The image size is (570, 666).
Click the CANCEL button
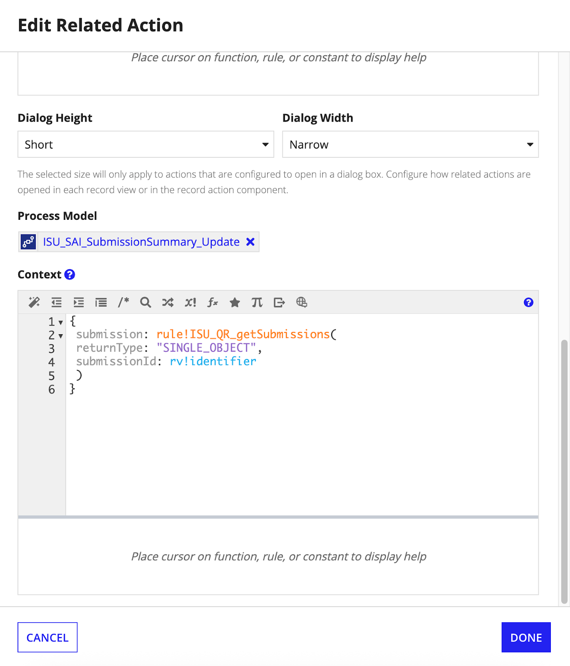[x=47, y=637]
